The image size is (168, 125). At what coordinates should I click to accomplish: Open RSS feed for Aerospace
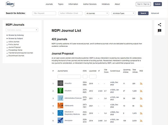[x=141, y=121]
